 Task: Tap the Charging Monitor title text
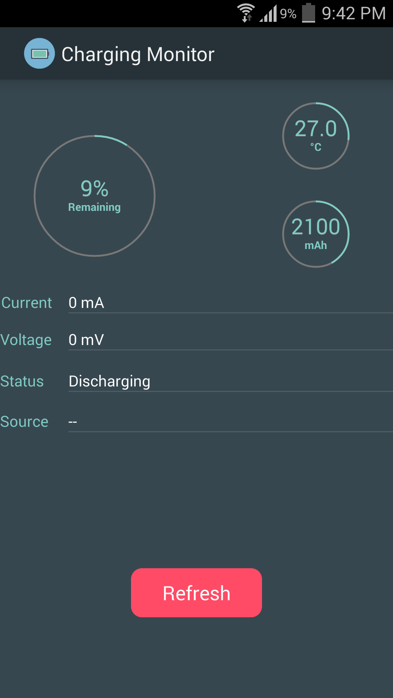[138, 54]
